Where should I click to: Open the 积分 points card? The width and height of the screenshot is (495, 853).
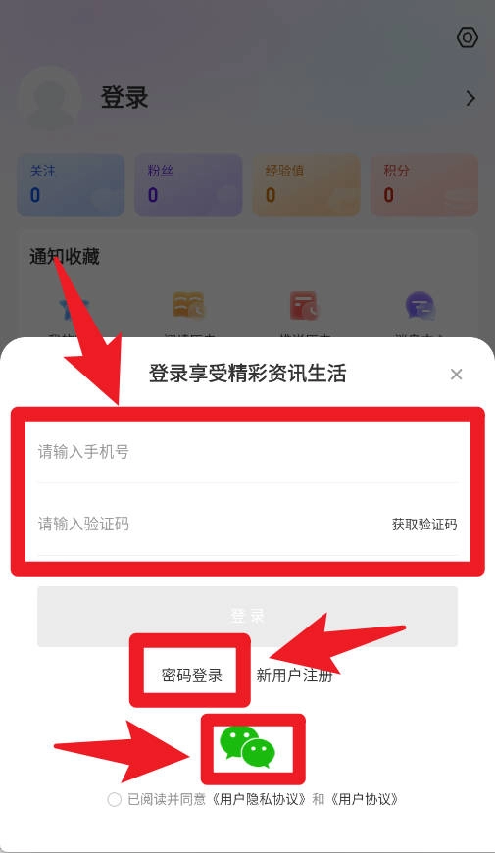coord(424,185)
